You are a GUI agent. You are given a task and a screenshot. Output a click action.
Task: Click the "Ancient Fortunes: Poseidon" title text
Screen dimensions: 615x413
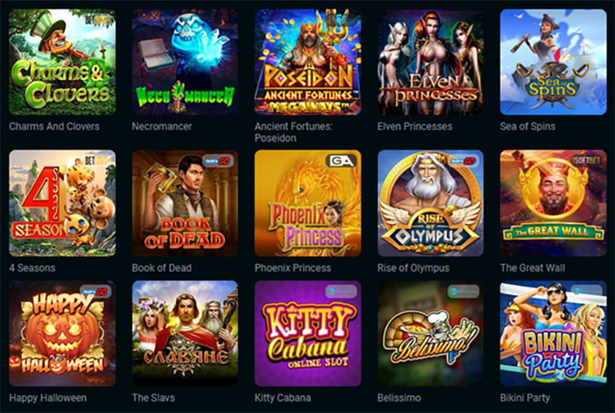pyautogui.click(x=293, y=132)
